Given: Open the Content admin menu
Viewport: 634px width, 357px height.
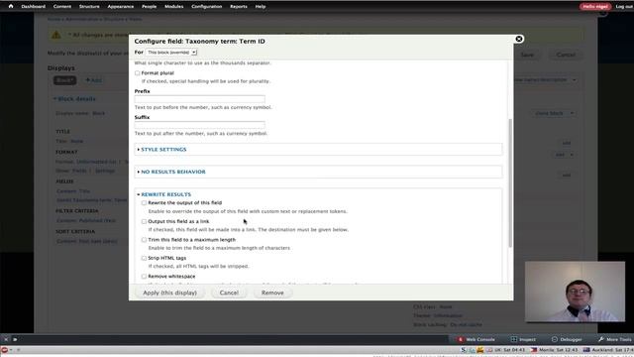Looking at the screenshot, I should [x=61, y=7].
